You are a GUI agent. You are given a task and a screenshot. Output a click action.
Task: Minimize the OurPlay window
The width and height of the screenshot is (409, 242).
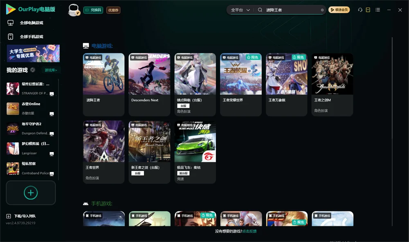point(389,10)
